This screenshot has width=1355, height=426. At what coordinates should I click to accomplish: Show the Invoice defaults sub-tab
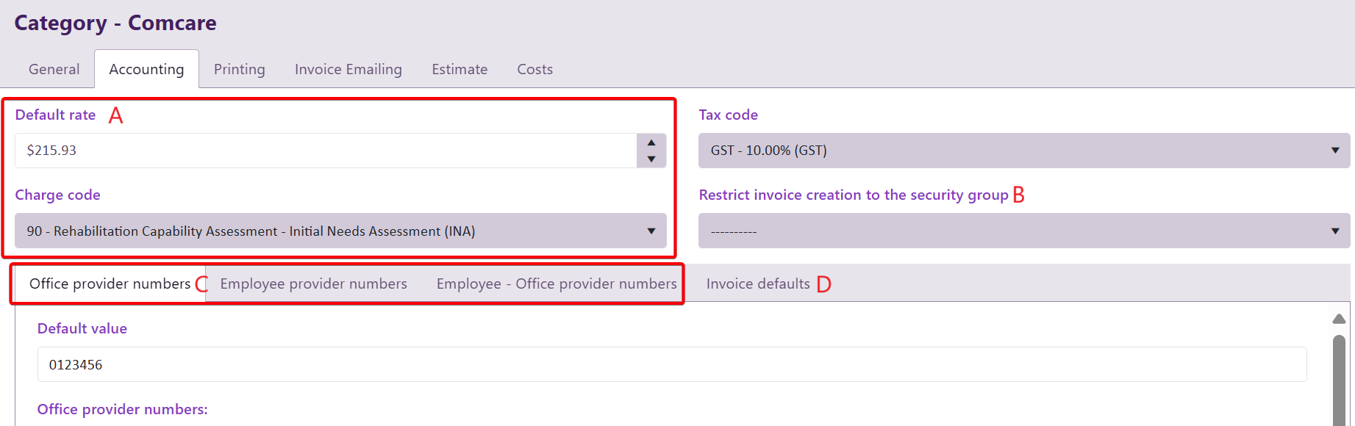(x=758, y=284)
